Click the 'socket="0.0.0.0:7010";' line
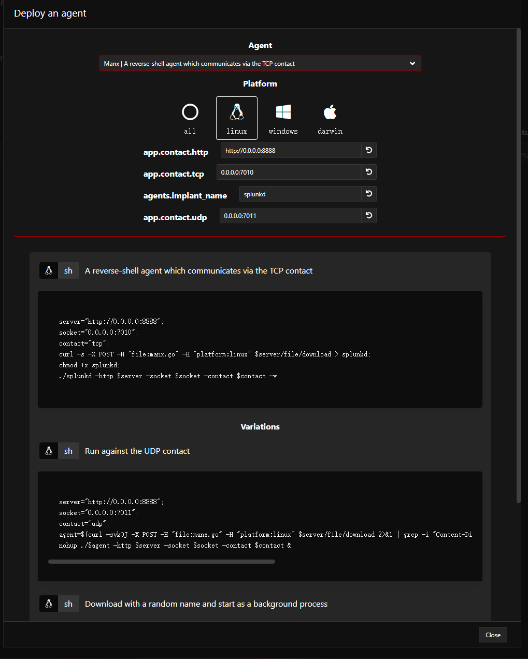Viewport: 528px width, 659px height. (98, 333)
